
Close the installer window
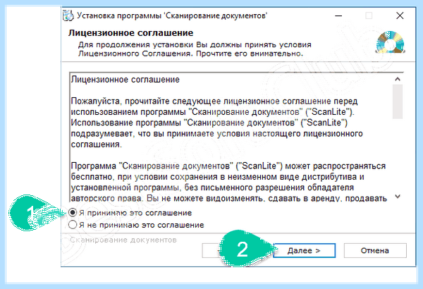(x=400, y=16)
